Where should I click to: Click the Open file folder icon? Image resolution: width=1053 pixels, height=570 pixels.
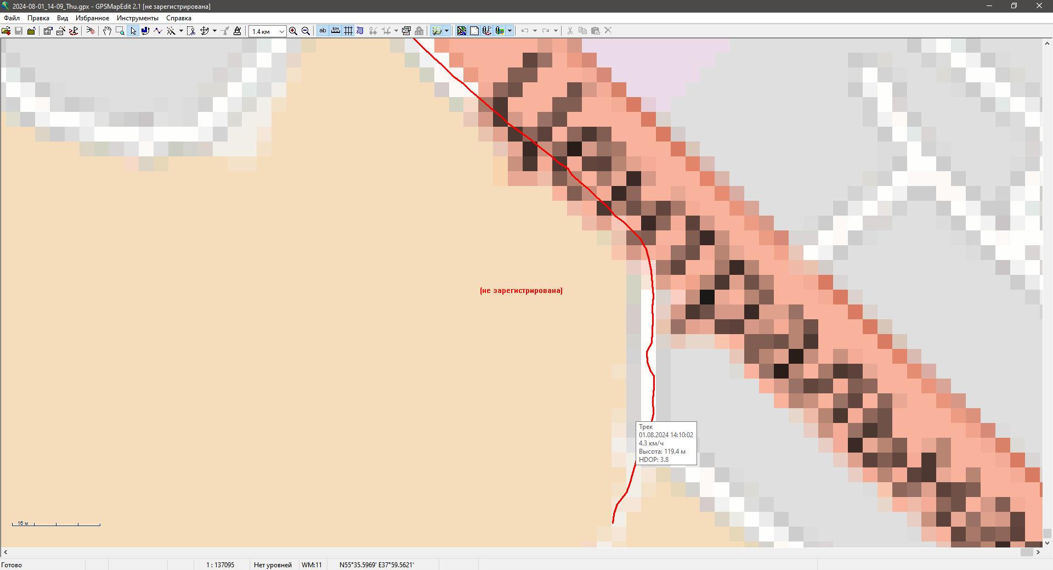click(x=6, y=31)
